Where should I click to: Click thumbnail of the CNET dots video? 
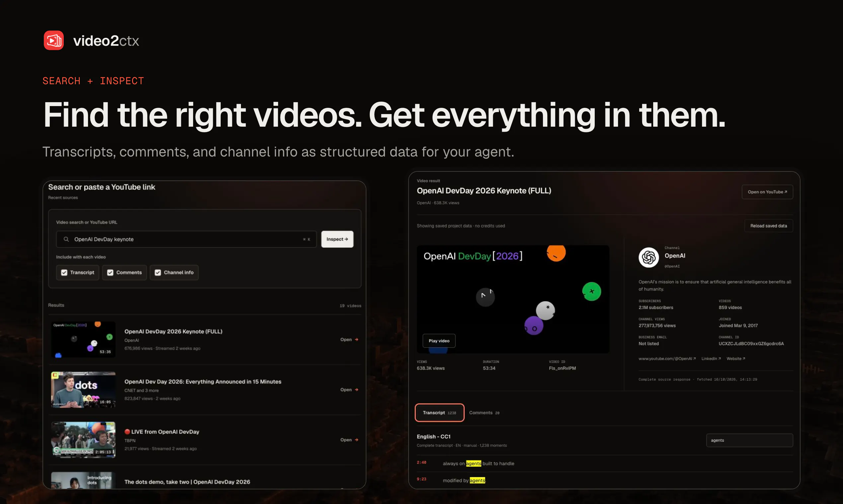click(83, 390)
